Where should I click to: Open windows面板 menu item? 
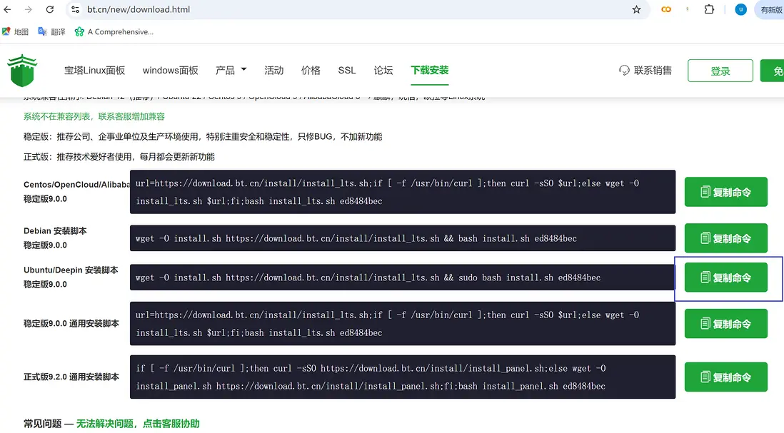pyautogui.click(x=171, y=71)
